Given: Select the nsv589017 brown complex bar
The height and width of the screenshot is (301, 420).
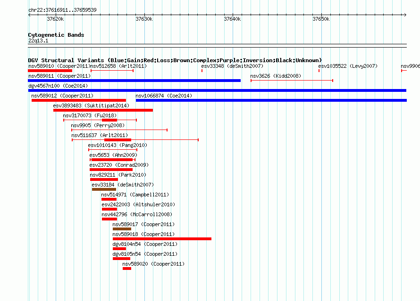Looking at the screenshot, I should [x=122, y=229].
